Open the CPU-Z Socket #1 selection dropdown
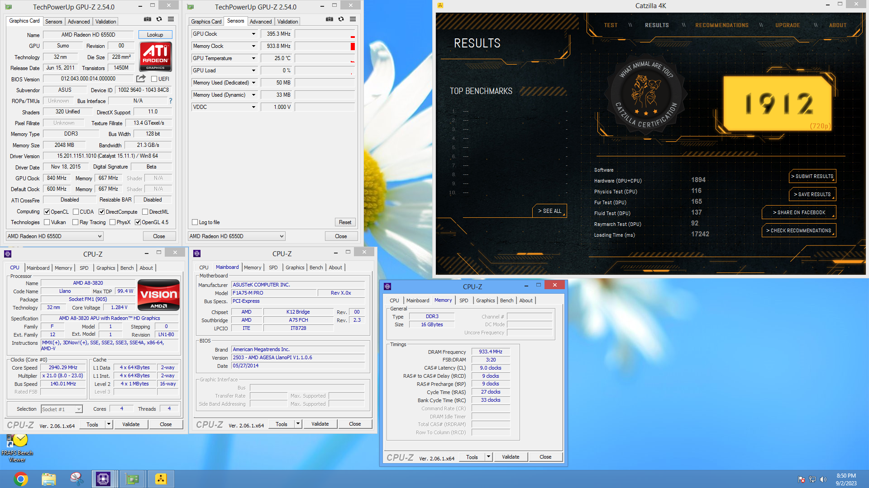869x488 pixels. pyautogui.click(x=62, y=409)
